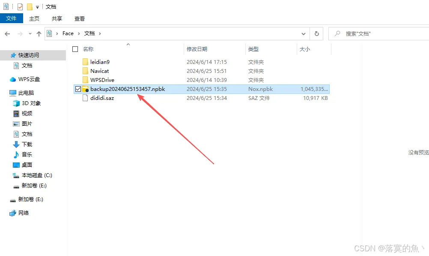429x256 pixels.
Task: Select 此电脑 in navigation pane
Action: coord(26,93)
